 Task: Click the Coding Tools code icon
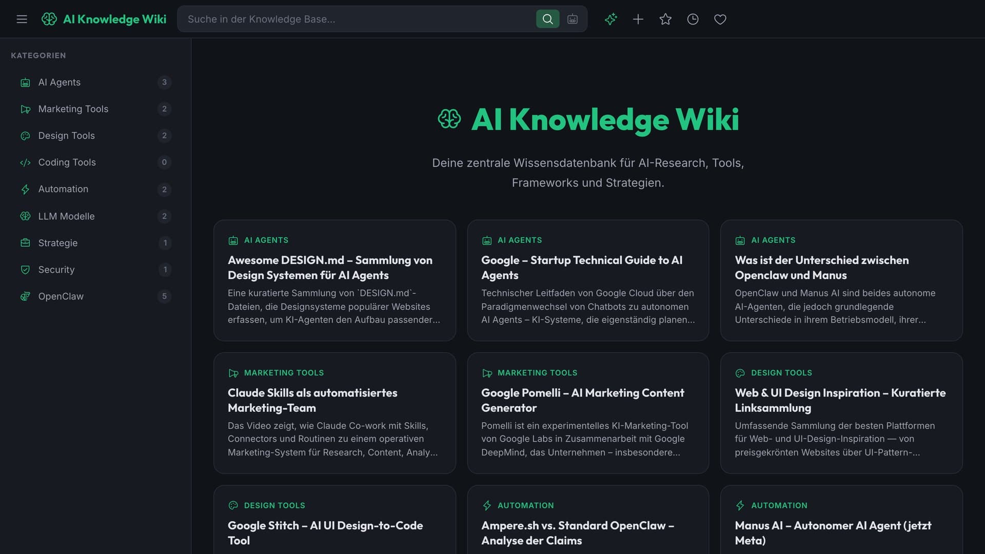point(25,162)
